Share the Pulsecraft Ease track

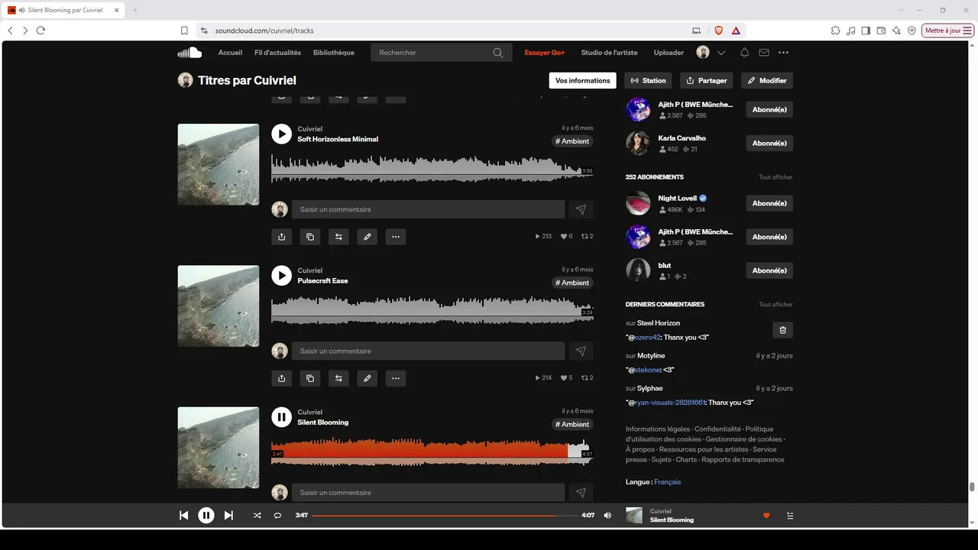(282, 378)
